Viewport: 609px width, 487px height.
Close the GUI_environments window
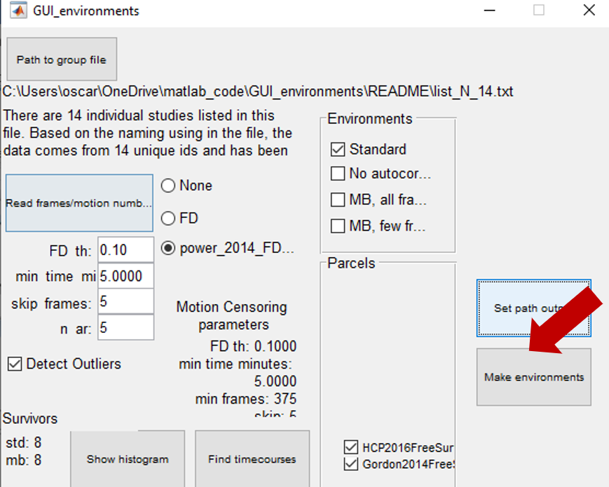click(x=589, y=11)
